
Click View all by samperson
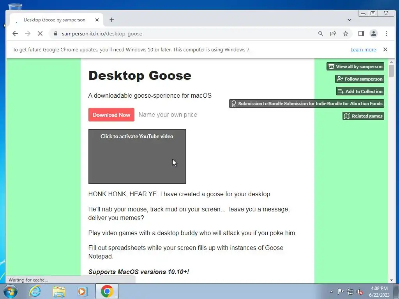355,67
